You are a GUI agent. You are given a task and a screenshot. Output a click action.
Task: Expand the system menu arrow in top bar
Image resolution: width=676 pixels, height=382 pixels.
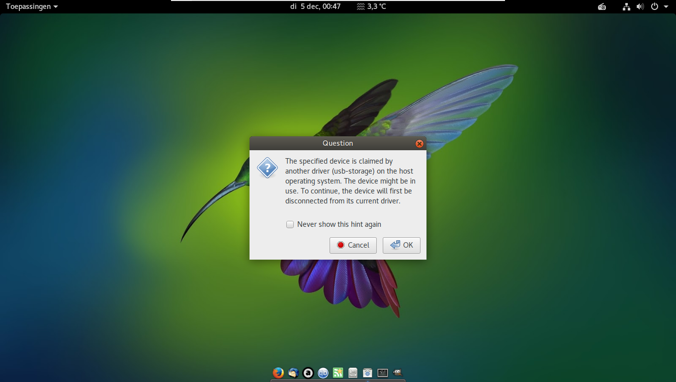(666, 6)
